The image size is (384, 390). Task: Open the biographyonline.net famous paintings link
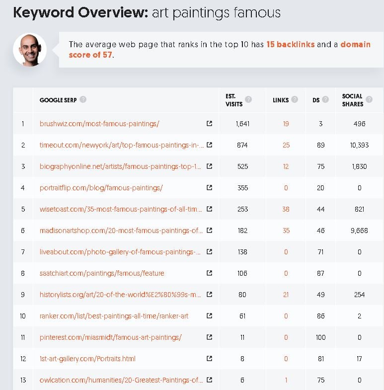(120, 166)
